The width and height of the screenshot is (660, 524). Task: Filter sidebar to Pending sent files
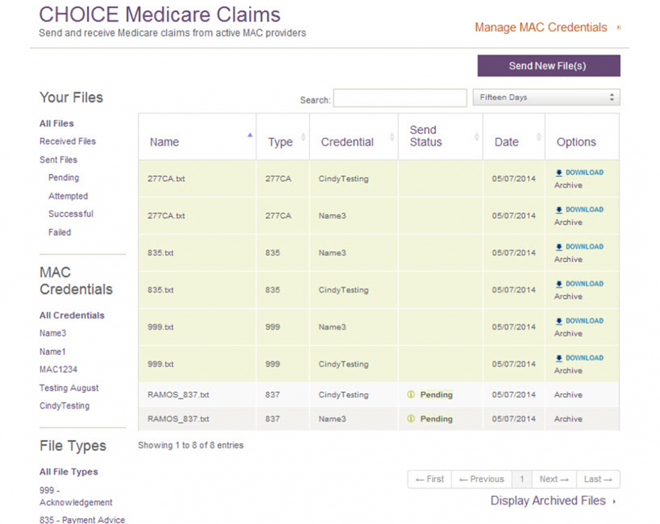[63, 177]
